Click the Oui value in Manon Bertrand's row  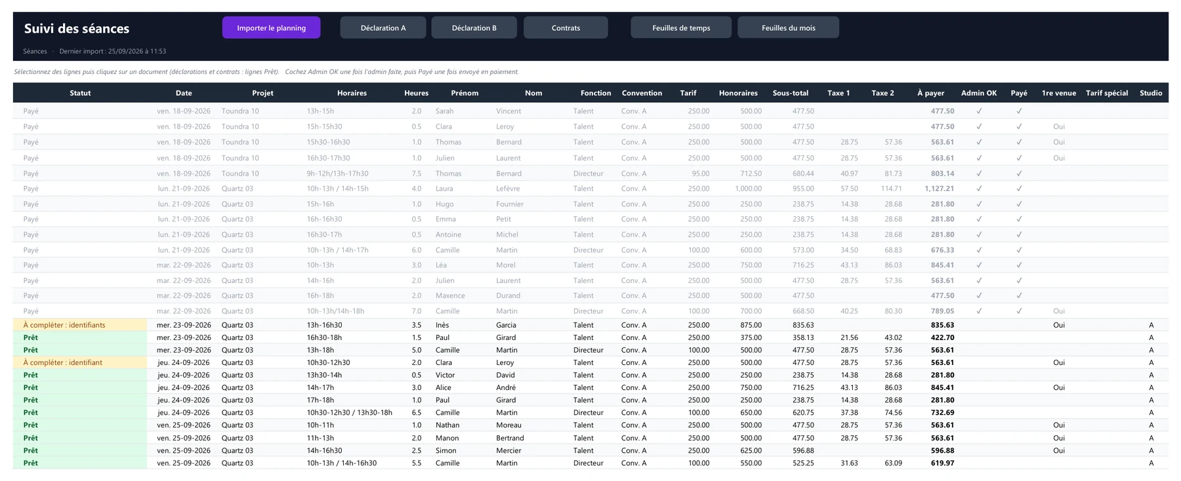point(1059,438)
